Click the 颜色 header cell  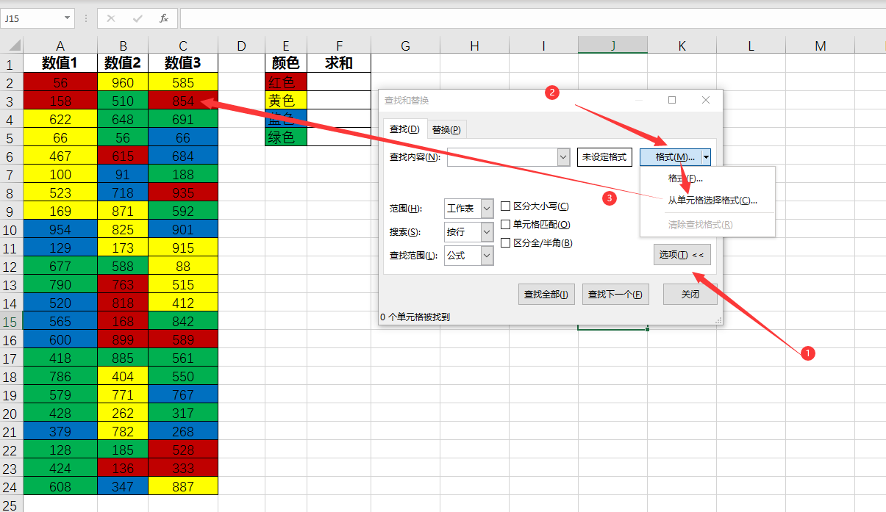point(286,63)
